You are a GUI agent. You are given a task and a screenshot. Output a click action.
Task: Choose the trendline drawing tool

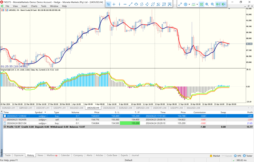(x=130, y=4)
